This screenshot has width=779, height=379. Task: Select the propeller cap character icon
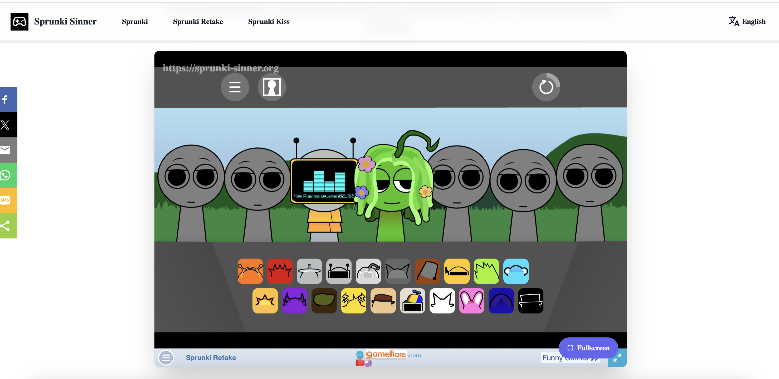[x=412, y=301]
